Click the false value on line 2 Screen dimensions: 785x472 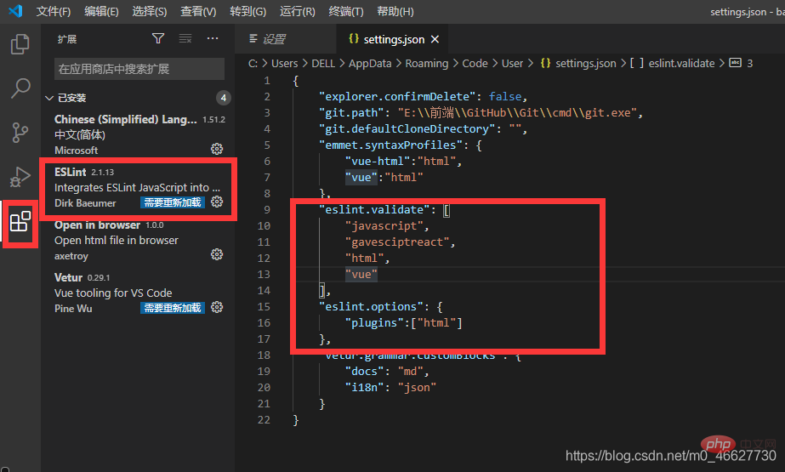(504, 96)
